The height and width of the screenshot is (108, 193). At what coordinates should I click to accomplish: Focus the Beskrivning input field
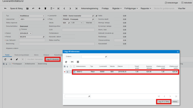[57, 44]
